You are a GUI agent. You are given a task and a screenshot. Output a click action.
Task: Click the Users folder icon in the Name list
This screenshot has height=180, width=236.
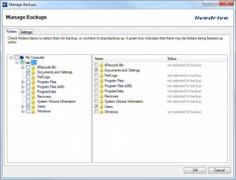tap(101, 106)
